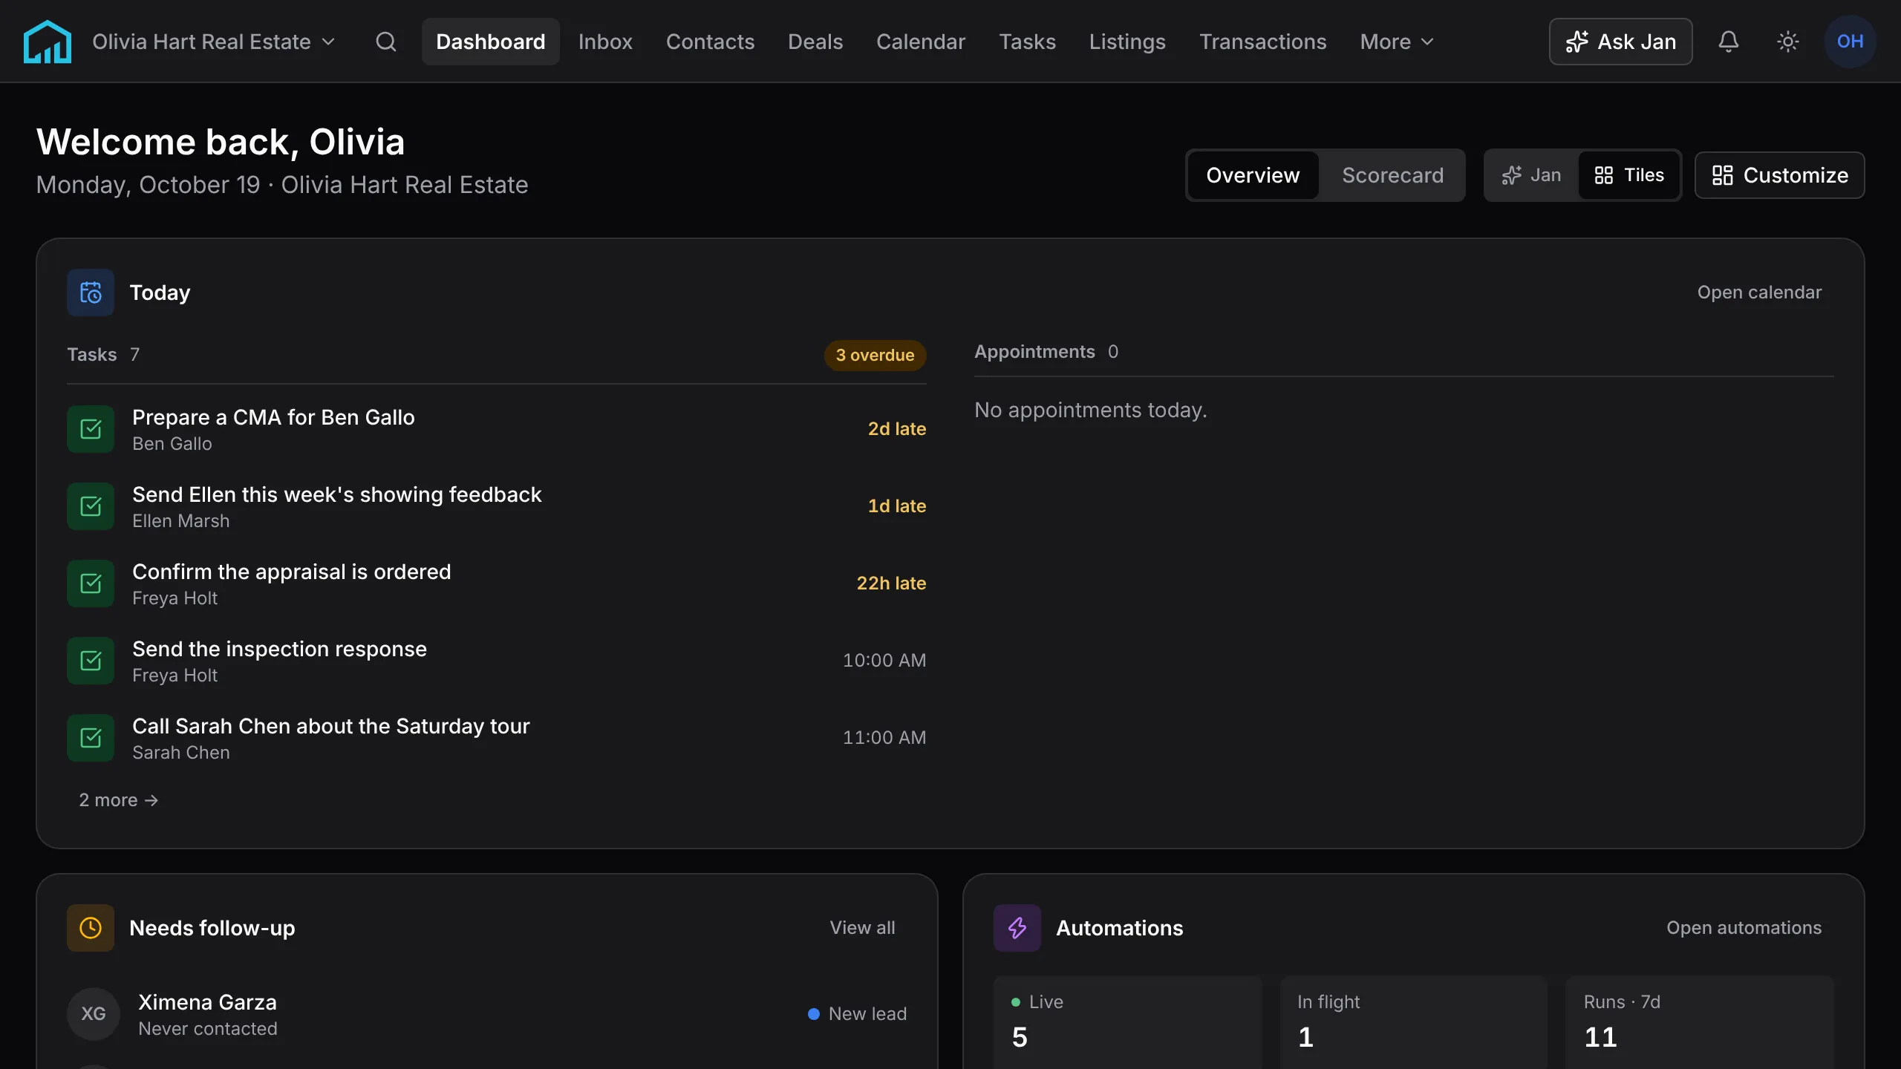Open Send Ellen this week's showing feedback title
This screenshot has height=1069, width=1901.
click(337, 494)
